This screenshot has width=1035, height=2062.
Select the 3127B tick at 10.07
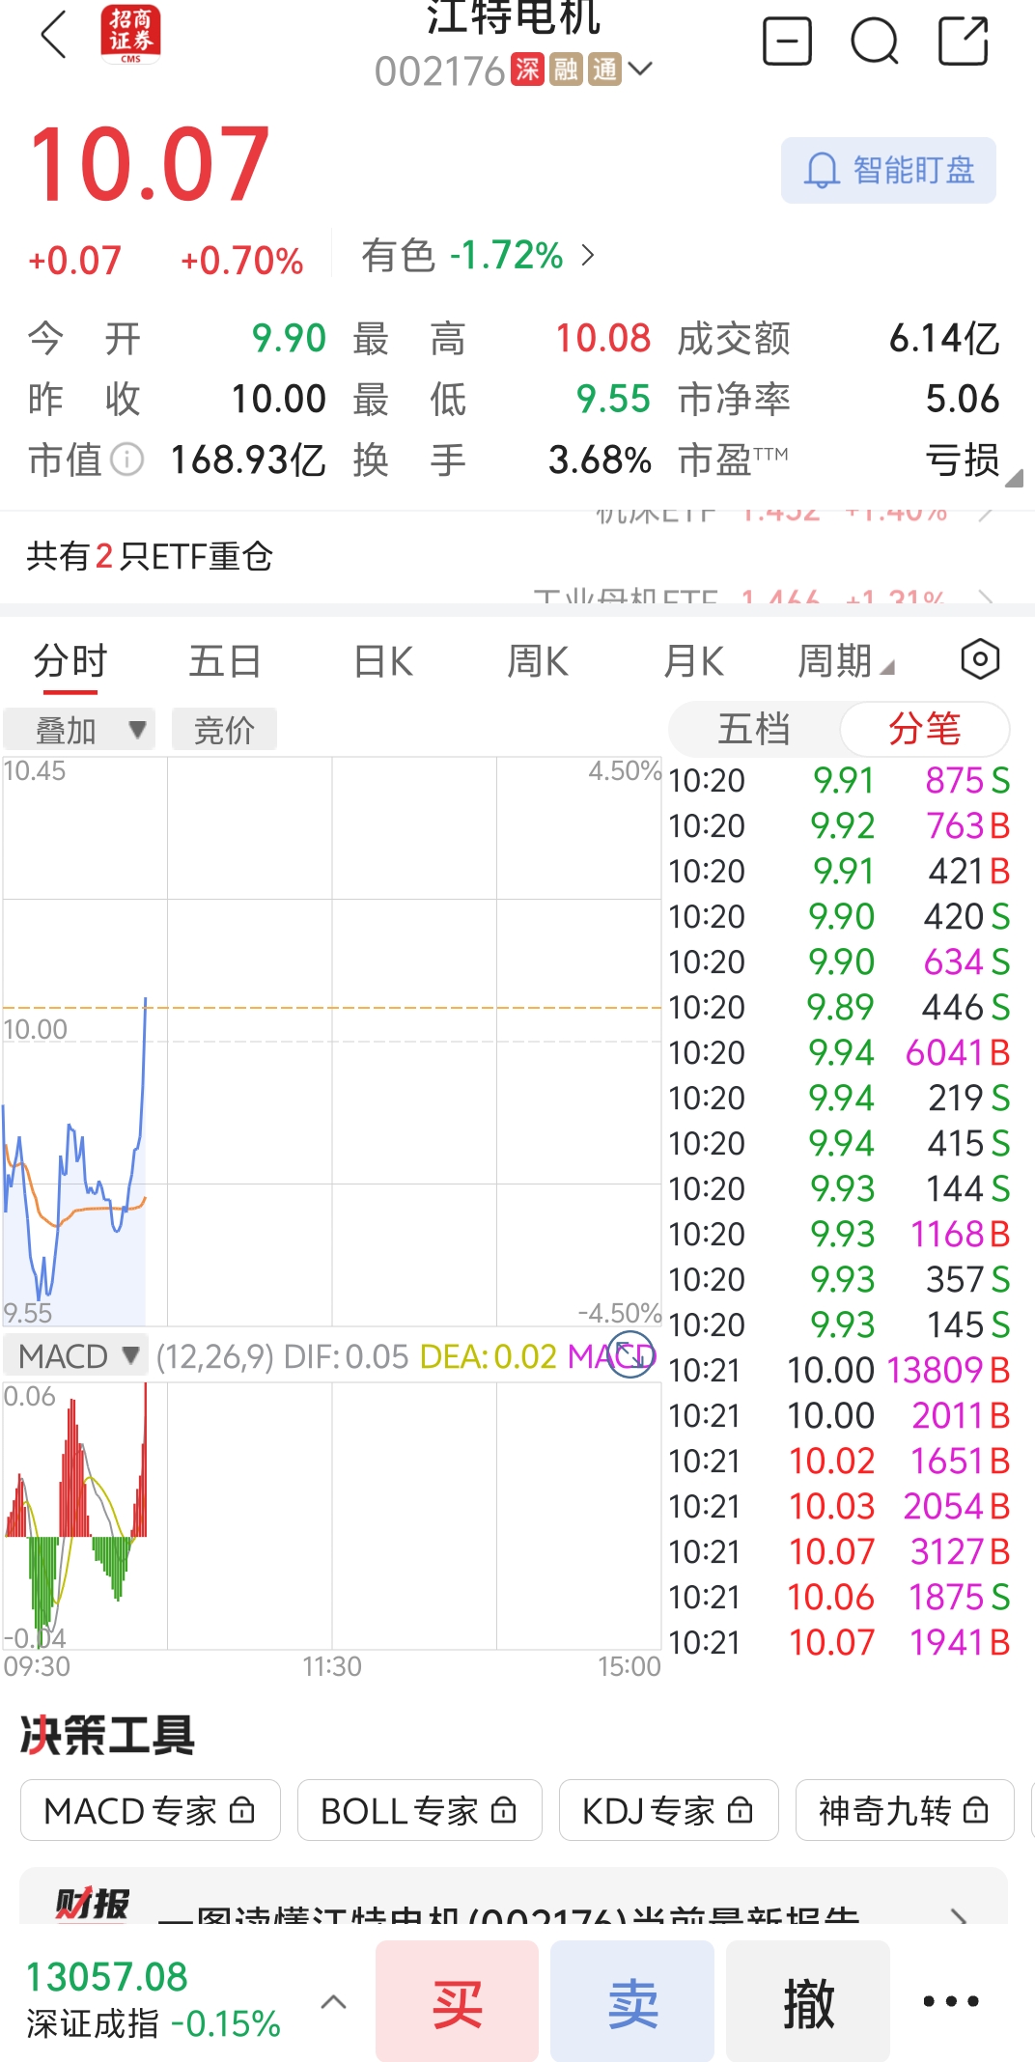click(839, 1551)
